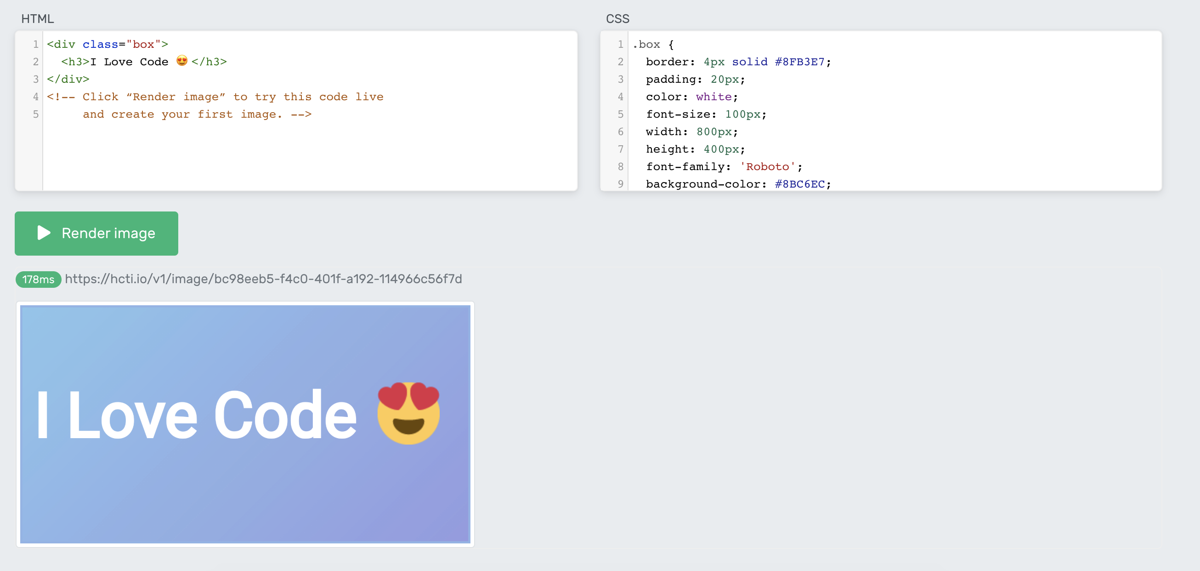1200x571 pixels.
Task: Click the closing </div> line
Action: pyautogui.click(x=68, y=79)
